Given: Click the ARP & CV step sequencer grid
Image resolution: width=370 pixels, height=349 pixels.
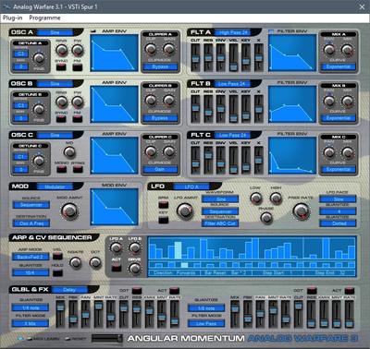Looking at the screenshot, I should (x=252, y=257).
